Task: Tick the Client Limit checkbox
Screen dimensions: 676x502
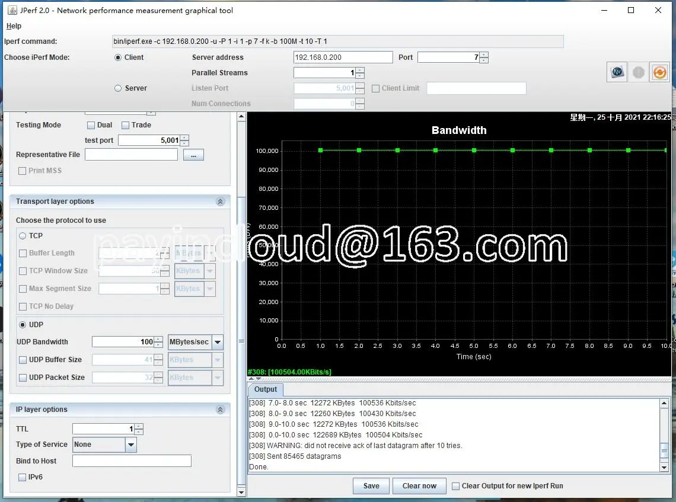Action: pos(375,88)
